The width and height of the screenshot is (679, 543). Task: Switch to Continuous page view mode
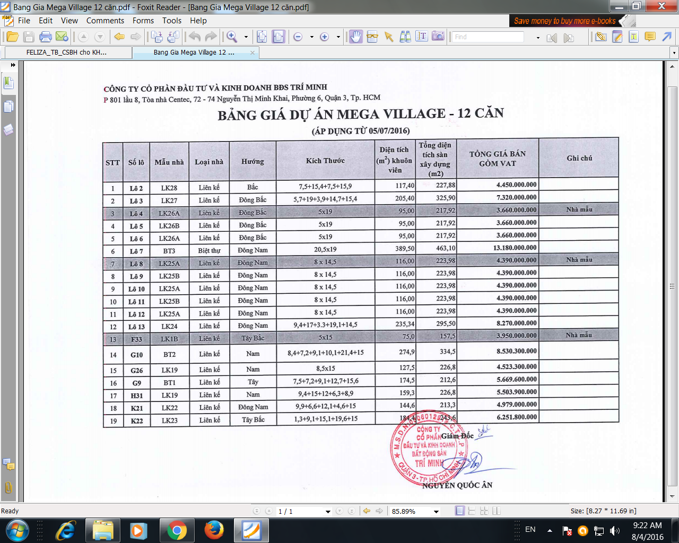point(472,511)
